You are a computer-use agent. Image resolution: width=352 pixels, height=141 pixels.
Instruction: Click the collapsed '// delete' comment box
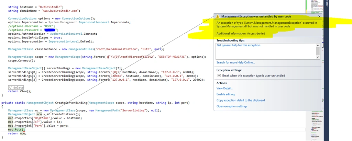coord(16,87)
